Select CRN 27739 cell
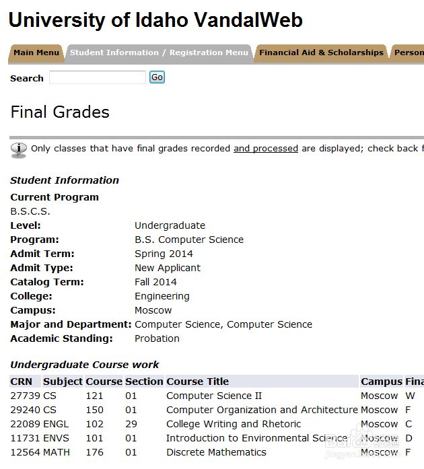 [x=25, y=396]
